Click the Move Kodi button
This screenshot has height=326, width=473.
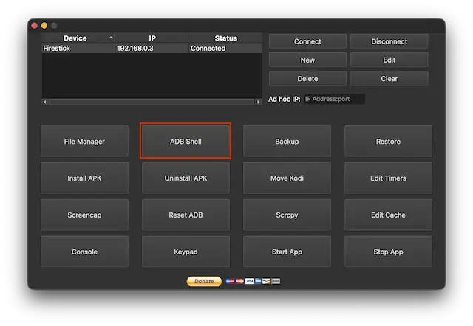point(287,178)
